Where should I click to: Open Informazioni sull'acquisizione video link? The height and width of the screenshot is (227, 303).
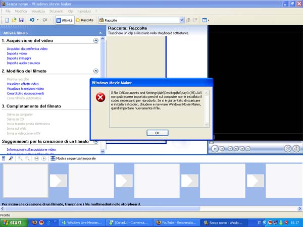(31, 150)
